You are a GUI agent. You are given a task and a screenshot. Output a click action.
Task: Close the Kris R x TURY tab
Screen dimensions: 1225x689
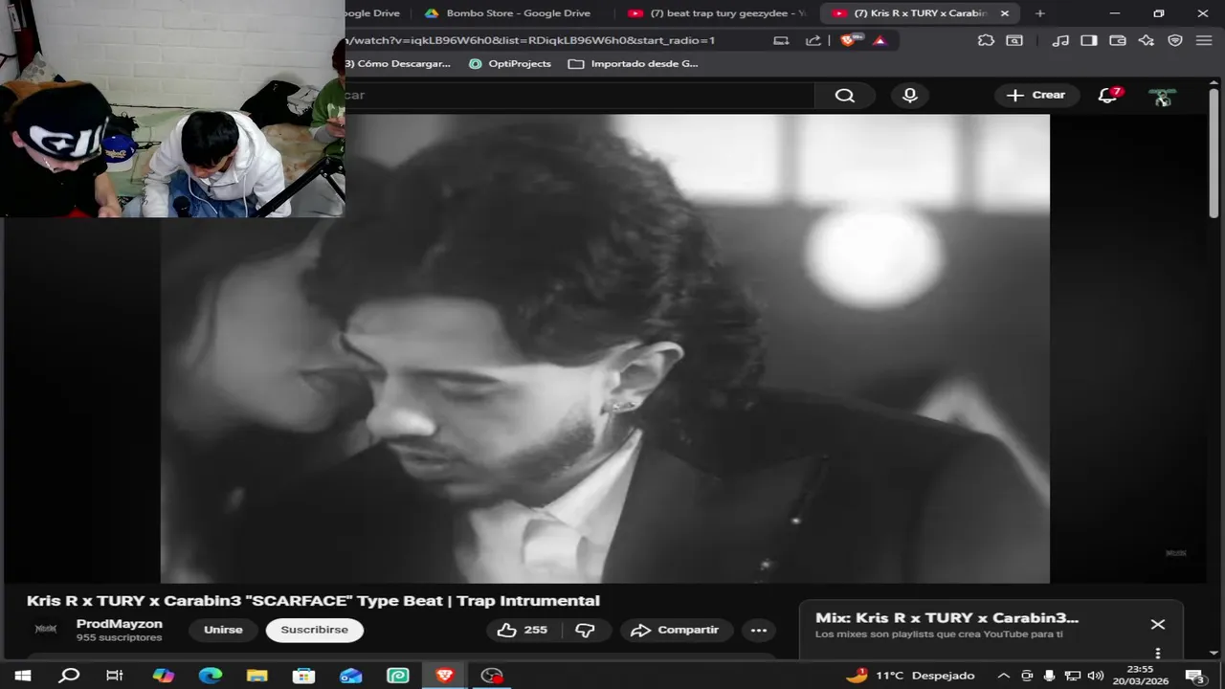point(1005,13)
